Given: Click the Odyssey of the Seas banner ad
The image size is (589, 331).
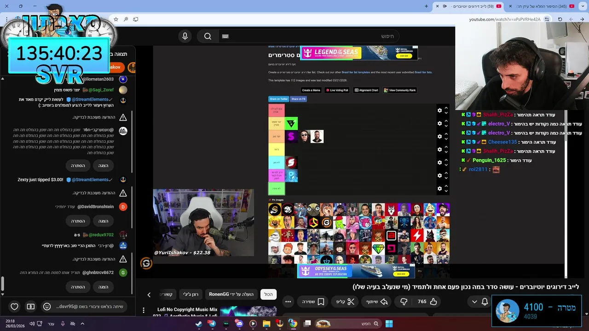Looking at the screenshot, I should tap(356, 271).
